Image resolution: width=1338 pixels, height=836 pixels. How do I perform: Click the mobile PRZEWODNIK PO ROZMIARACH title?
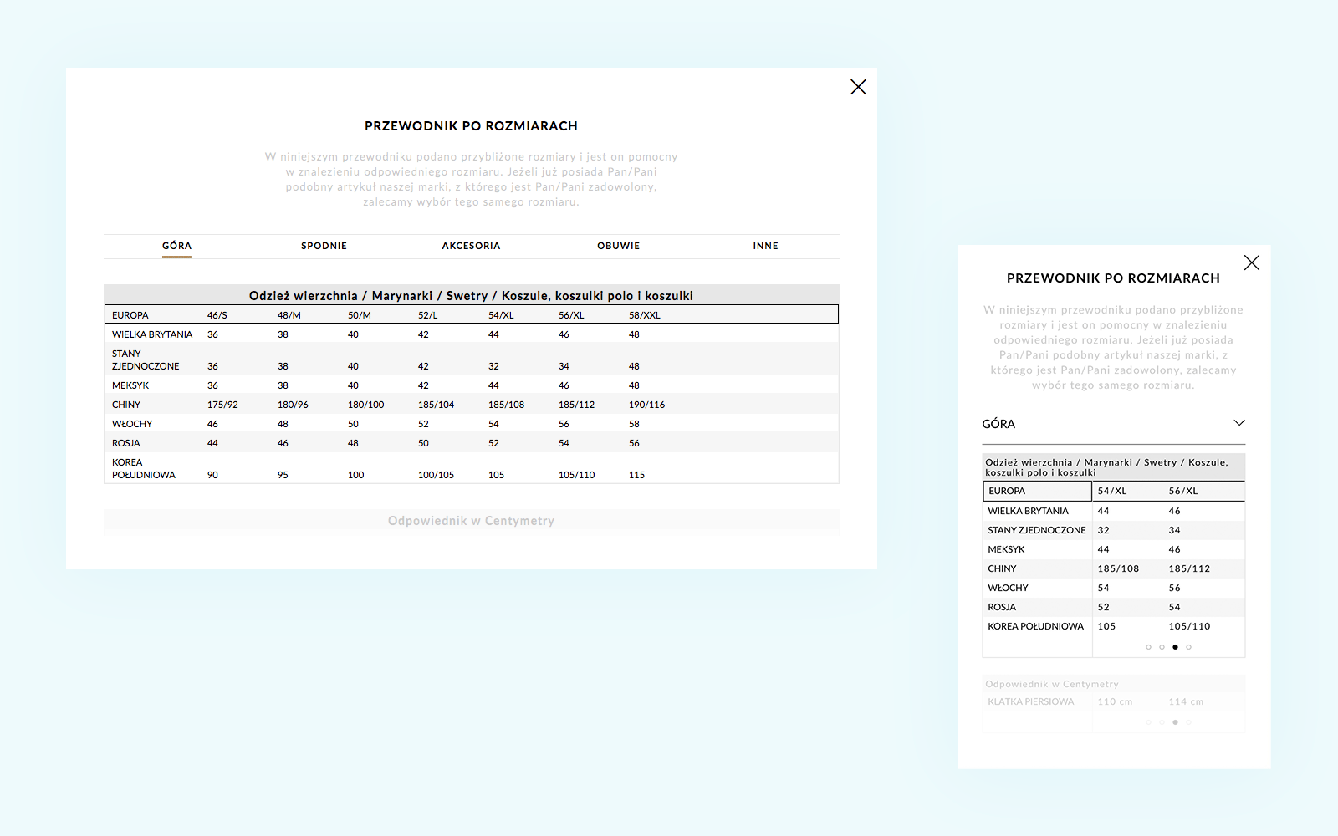coord(1114,278)
